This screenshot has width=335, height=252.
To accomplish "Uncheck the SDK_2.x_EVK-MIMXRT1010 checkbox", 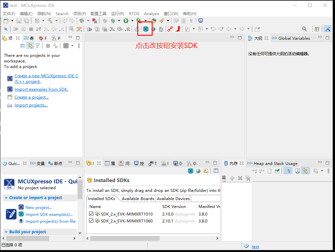I will point(91,214).
